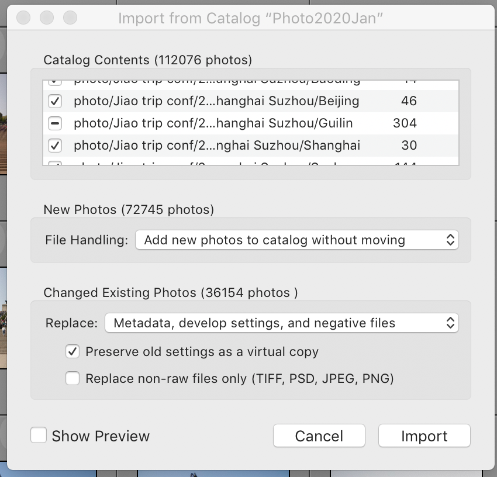Open the Replace options dropdown

click(281, 323)
